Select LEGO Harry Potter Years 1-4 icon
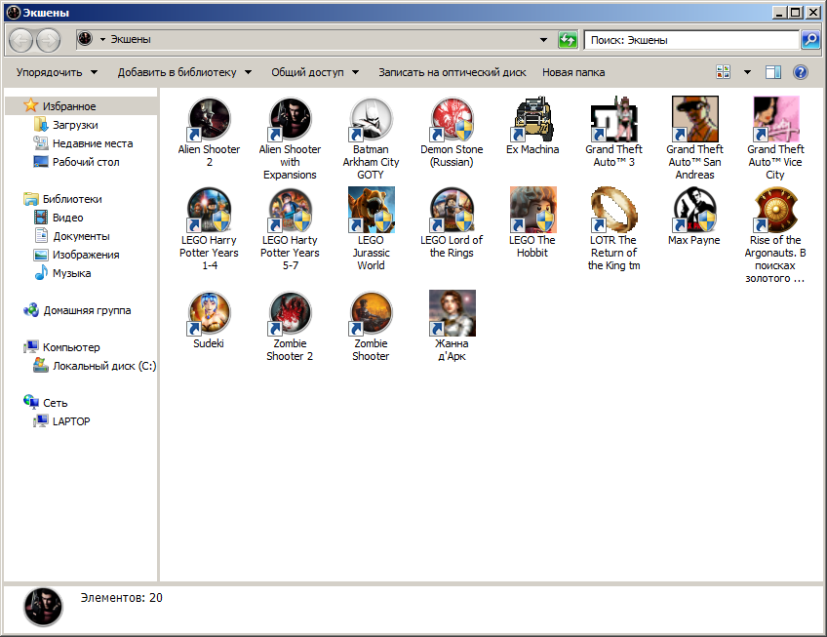The width and height of the screenshot is (827, 637). pos(210,210)
